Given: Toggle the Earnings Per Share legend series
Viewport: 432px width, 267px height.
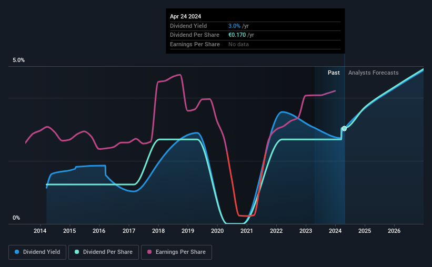Looking at the screenshot, I should (176, 252).
